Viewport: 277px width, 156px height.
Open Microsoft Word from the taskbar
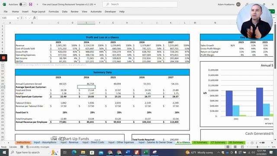tap(128, 152)
